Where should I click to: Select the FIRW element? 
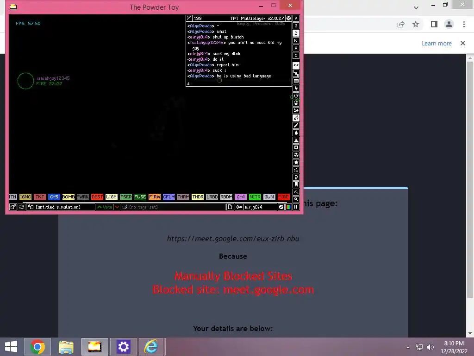[155, 197]
